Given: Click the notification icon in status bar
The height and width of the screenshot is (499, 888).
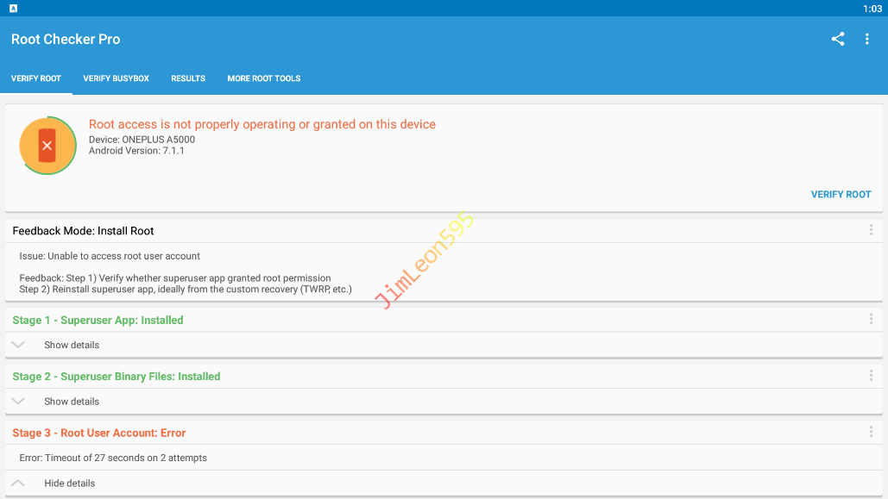Looking at the screenshot, I should [x=14, y=8].
